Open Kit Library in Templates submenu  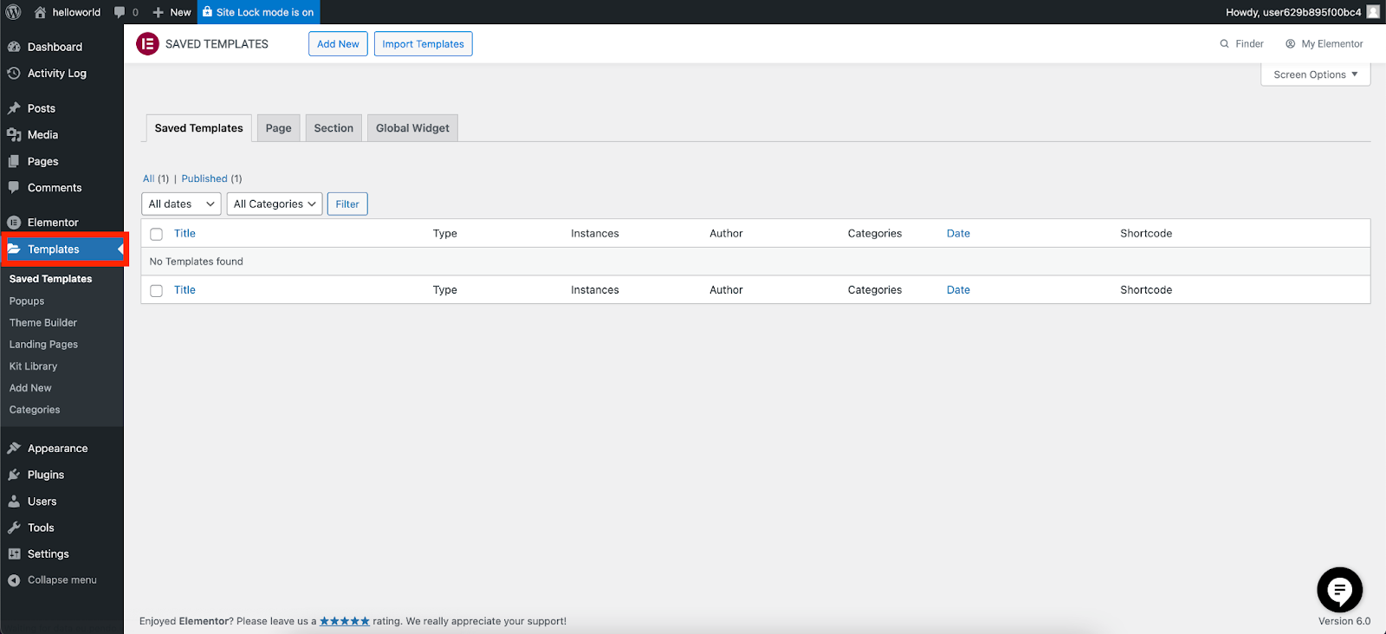click(x=33, y=366)
